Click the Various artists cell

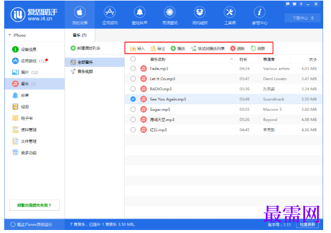[276, 69]
